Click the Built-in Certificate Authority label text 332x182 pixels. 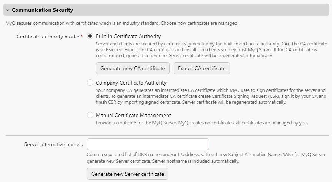pyautogui.click(x=128, y=37)
